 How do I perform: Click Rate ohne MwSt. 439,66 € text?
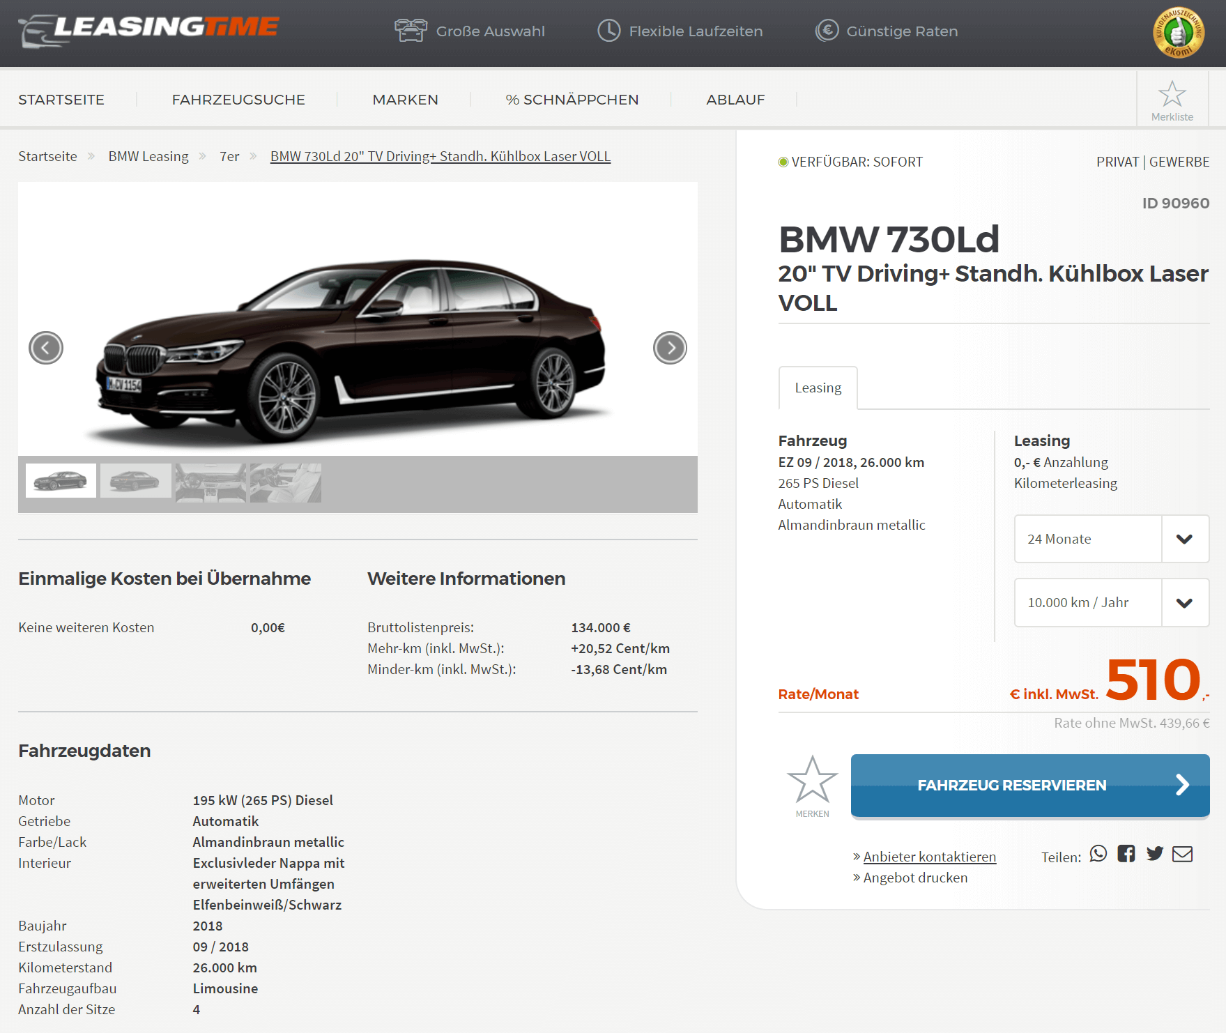tap(1132, 723)
